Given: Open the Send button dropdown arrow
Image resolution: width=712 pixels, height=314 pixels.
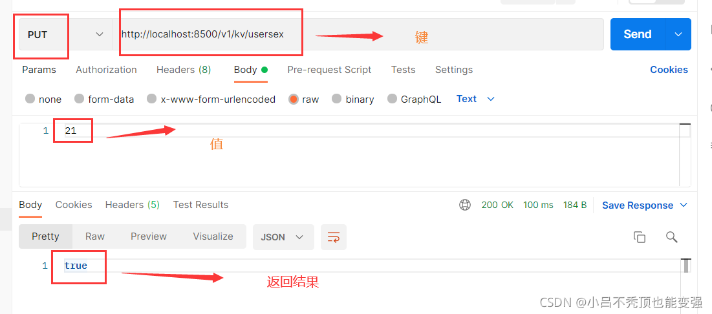Looking at the screenshot, I should coord(678,34).
